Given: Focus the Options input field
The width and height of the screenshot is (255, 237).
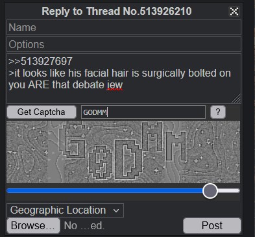Looking at the screenshot, I should (124, 44).
